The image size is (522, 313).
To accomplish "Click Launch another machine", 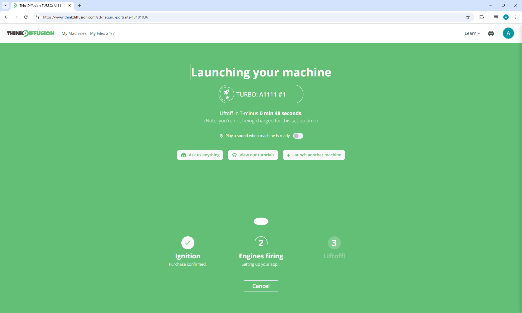I will [x=314, y=155].
